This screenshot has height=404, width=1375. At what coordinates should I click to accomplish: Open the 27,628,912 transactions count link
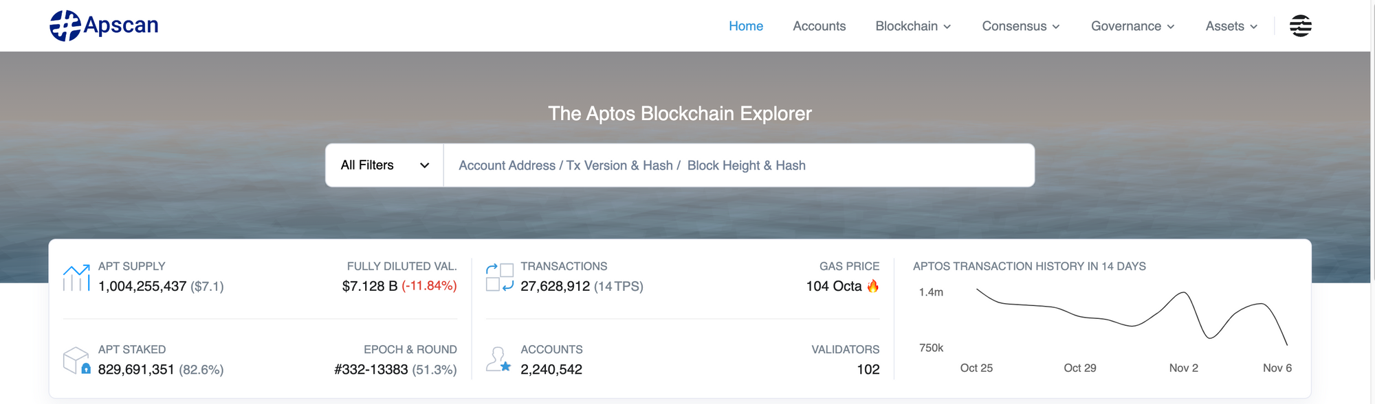(555, 286)
